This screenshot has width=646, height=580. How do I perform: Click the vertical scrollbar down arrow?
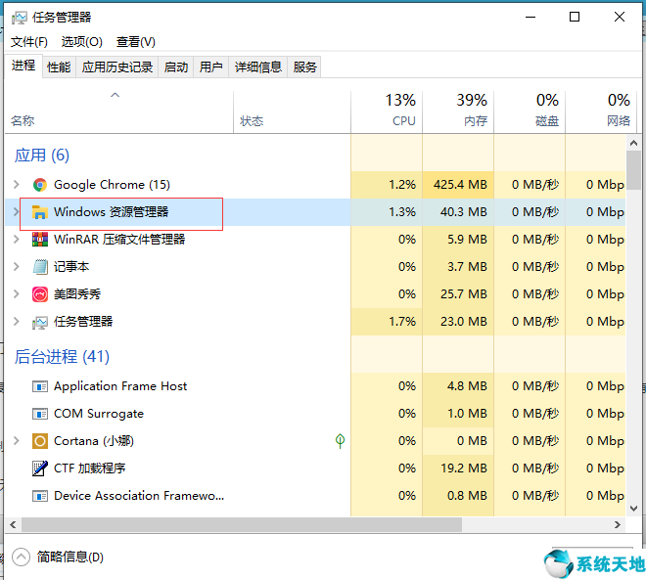coord(633,509)
